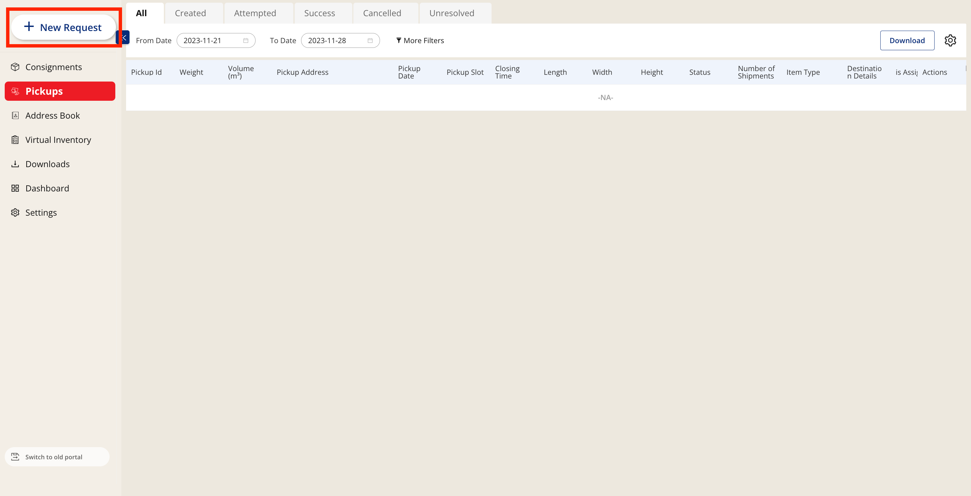Click the Downloads arrow icon in sidebar
Viewport: 971px width, 496px height.
(15, 164)
